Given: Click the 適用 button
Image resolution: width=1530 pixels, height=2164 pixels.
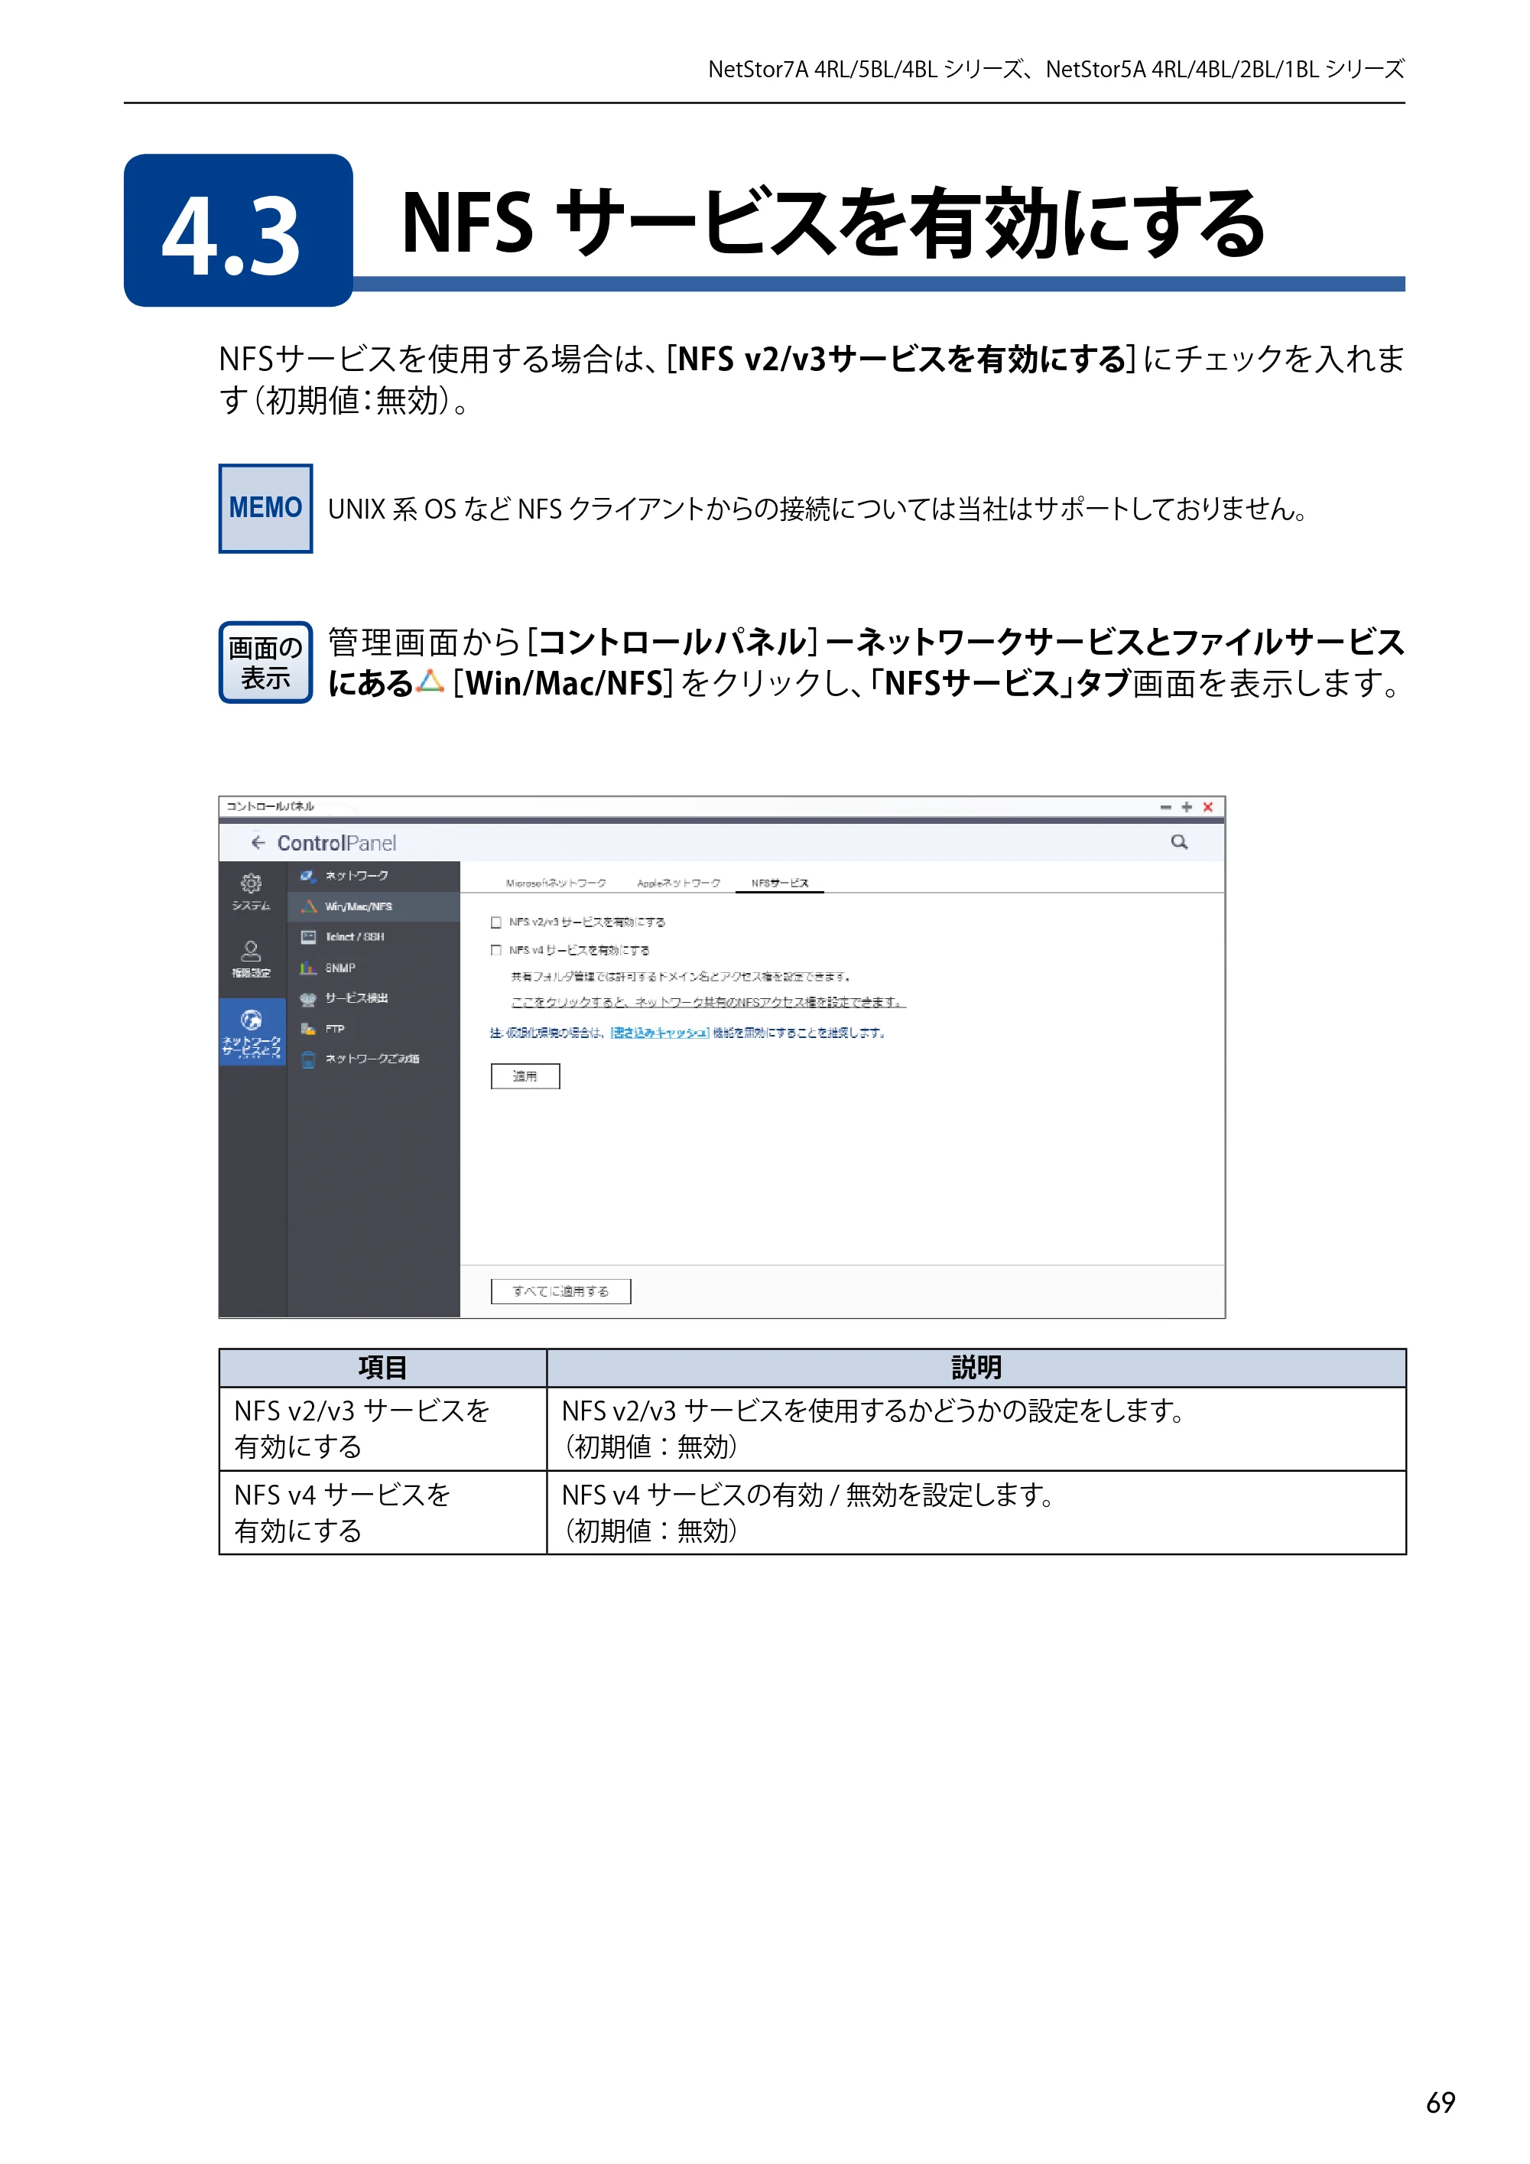Looking at the screenshot, I should [525, 1076].
